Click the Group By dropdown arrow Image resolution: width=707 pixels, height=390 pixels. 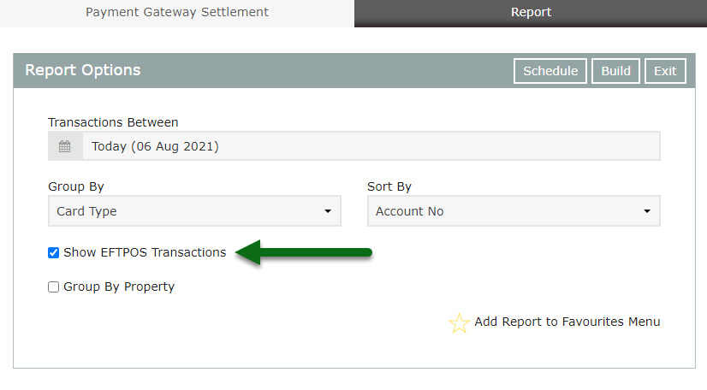click(328, 211)
